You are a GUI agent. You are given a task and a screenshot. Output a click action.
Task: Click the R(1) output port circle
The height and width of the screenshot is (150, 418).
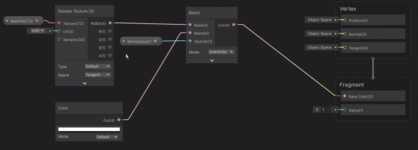click(x=110, y=31)
